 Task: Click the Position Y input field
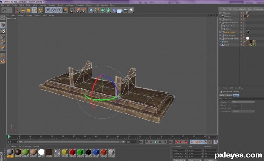coord(180,154)
